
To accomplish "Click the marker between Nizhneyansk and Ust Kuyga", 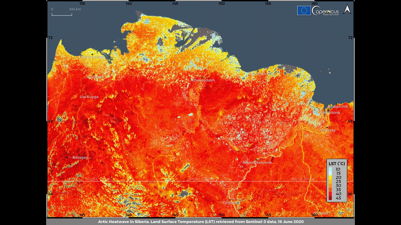I will coord(94,74).
